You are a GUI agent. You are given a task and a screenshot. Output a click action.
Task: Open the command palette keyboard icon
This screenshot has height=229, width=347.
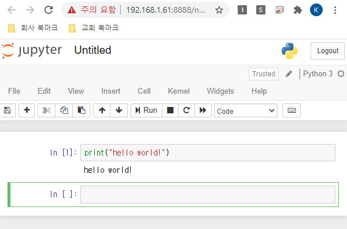pyautogui.click(x=291, y=110)
